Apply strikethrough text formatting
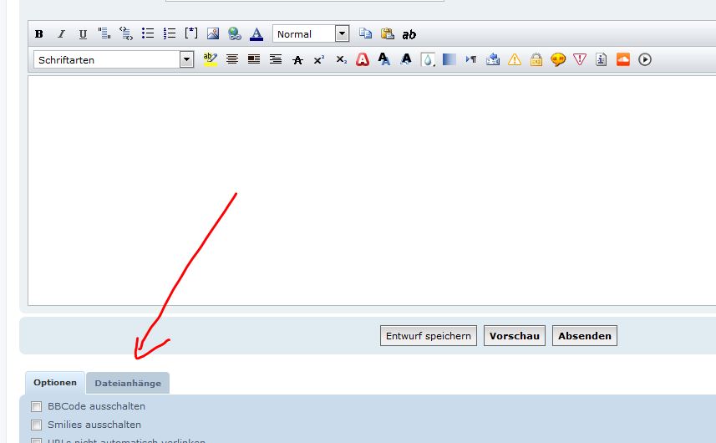The image size is (716, 443). coord(297,59)
